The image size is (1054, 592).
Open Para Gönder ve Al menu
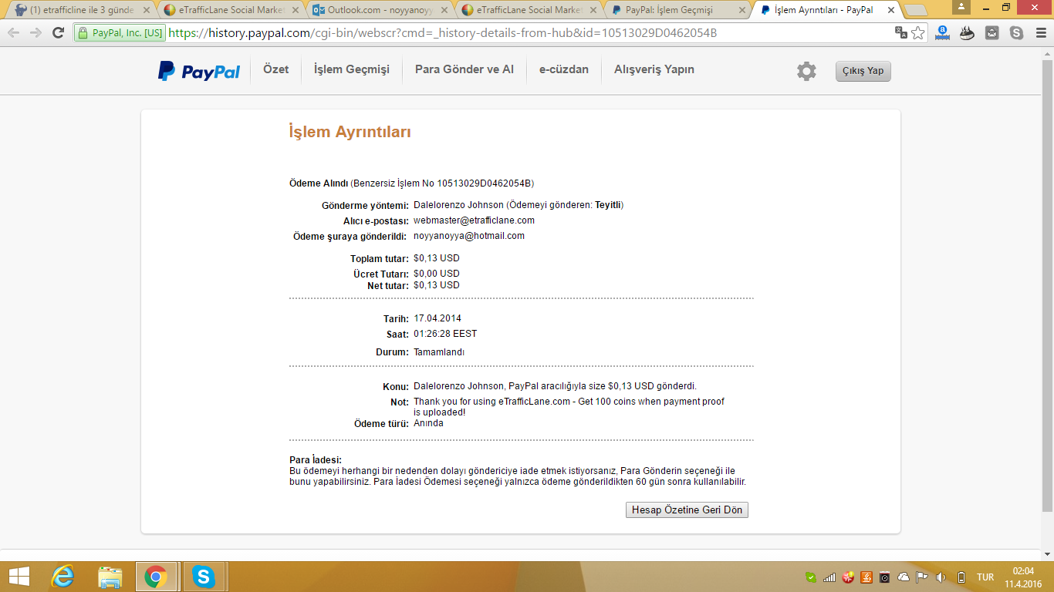465,69
